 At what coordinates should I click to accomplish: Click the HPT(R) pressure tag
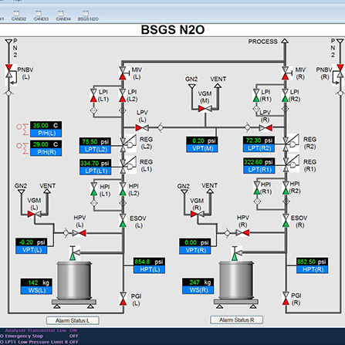coord(313,269)
